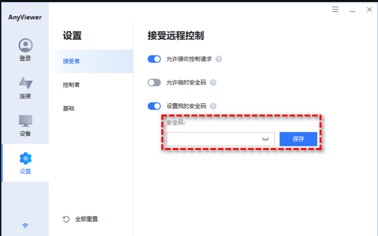Click inside the 安全码 input field
Viewport: 378px width, 236px height.
pyautogui.click(x=216, y=139)
